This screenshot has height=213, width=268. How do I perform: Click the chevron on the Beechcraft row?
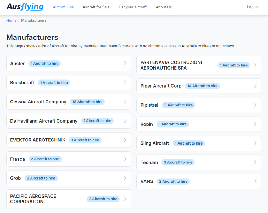point(125,83)
